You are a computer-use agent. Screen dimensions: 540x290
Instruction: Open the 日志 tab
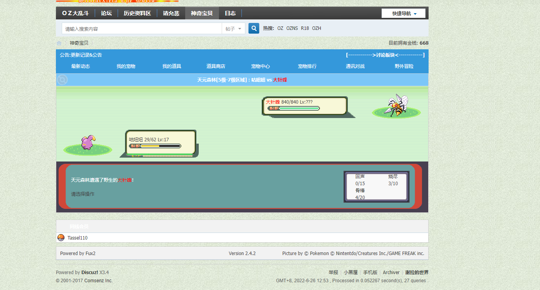(230, 13)
